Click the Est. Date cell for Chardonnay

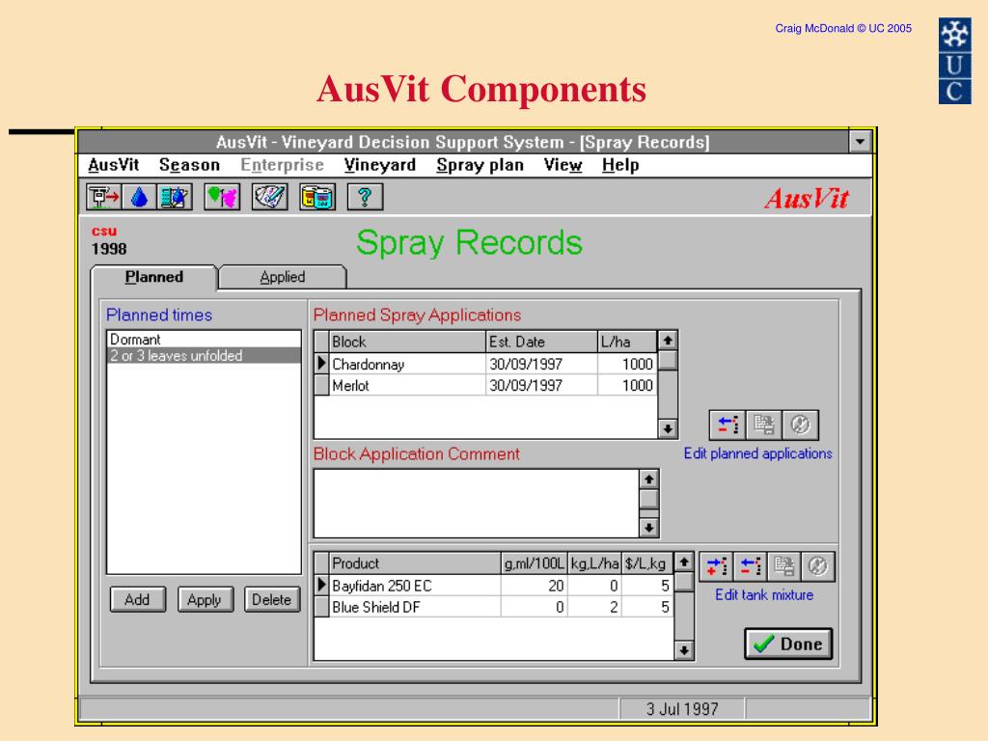541,364
